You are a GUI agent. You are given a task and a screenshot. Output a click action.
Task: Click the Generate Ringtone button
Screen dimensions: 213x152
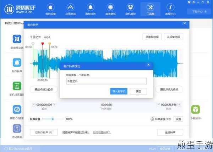[x=170, y=133]
